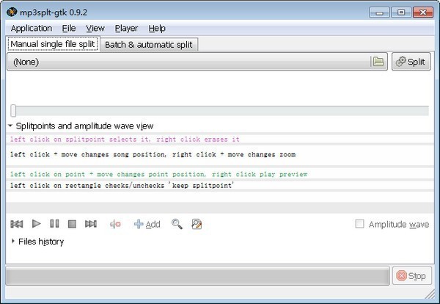
Task: Switch to Batch & automatic split tab
Action: tap(149, 45)
